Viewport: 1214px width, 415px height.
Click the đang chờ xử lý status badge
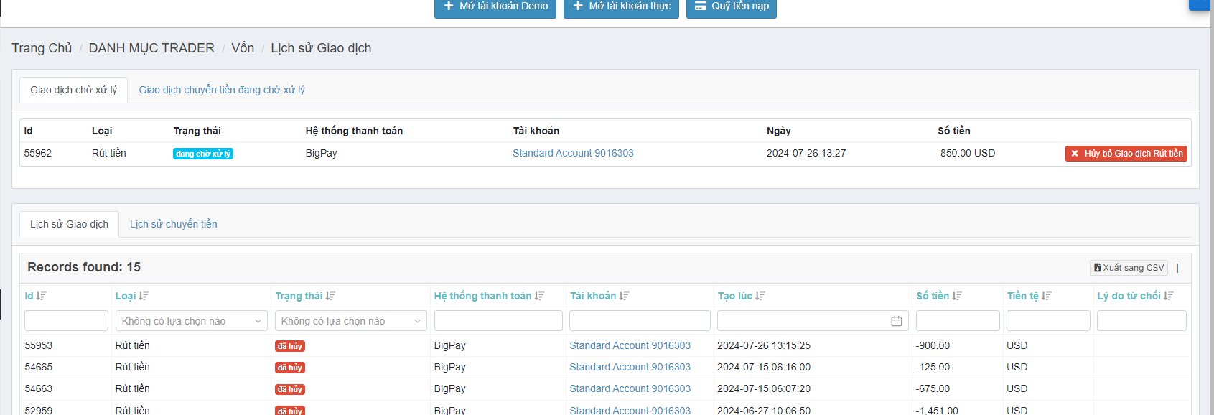[203, 154]
